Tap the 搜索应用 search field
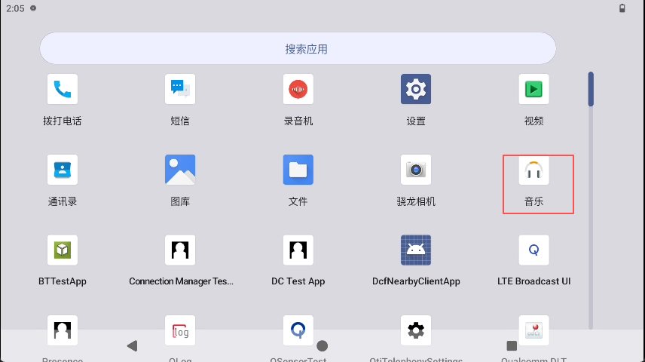 pyautogui.click(x=298, y=49)
